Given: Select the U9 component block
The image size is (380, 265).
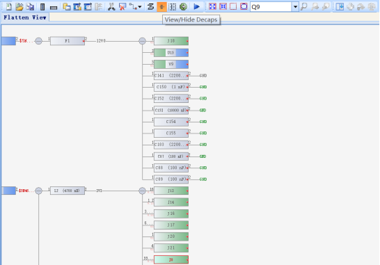Looking at the screenshot, I should [x=171, y=64].
